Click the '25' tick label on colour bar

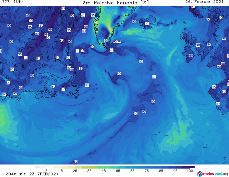click(75, 171)
